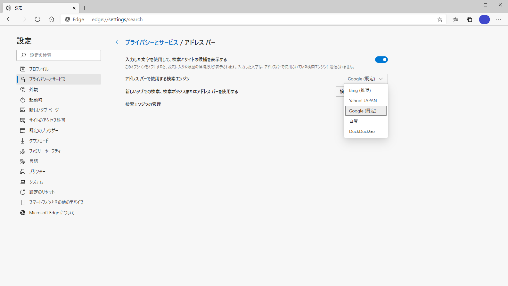Go to home page icon

(52, 19)
